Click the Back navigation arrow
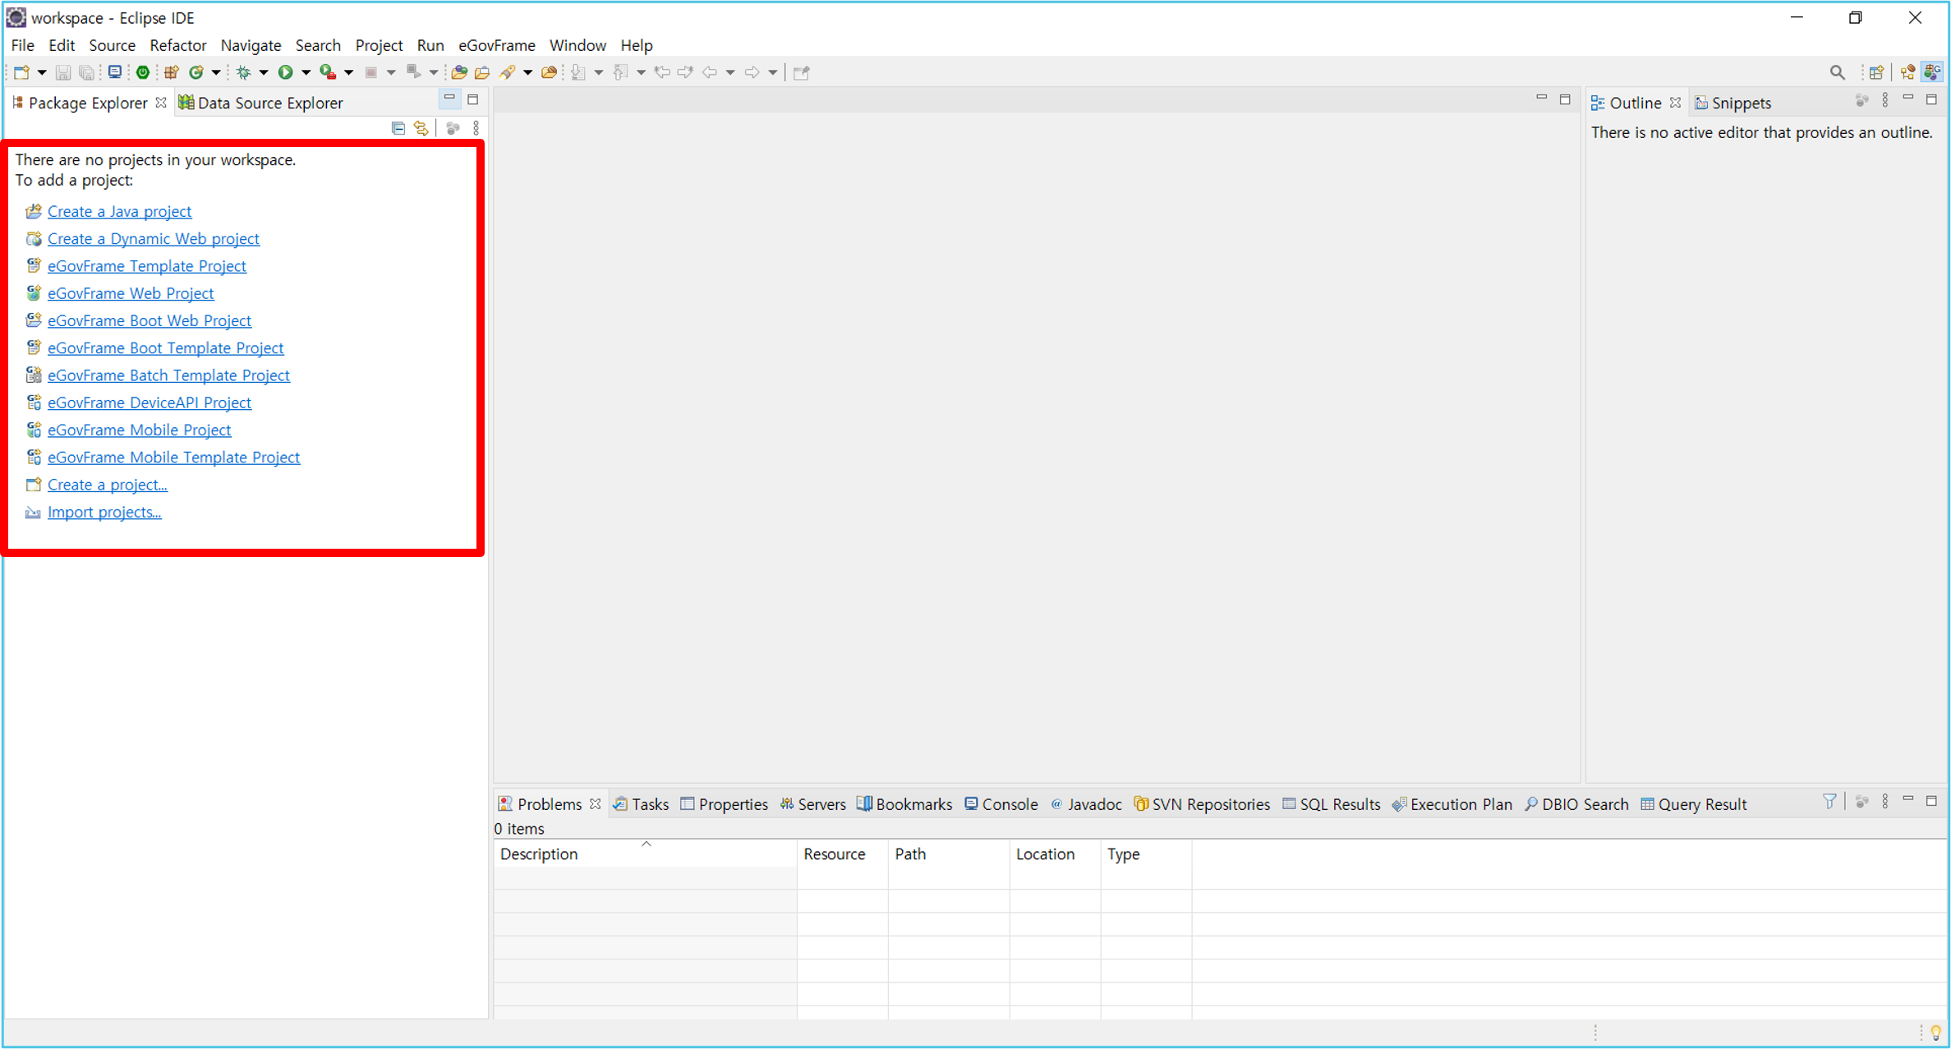Image resolution: width=1951 pixels, height=1049 pixels. coord(710,72)
